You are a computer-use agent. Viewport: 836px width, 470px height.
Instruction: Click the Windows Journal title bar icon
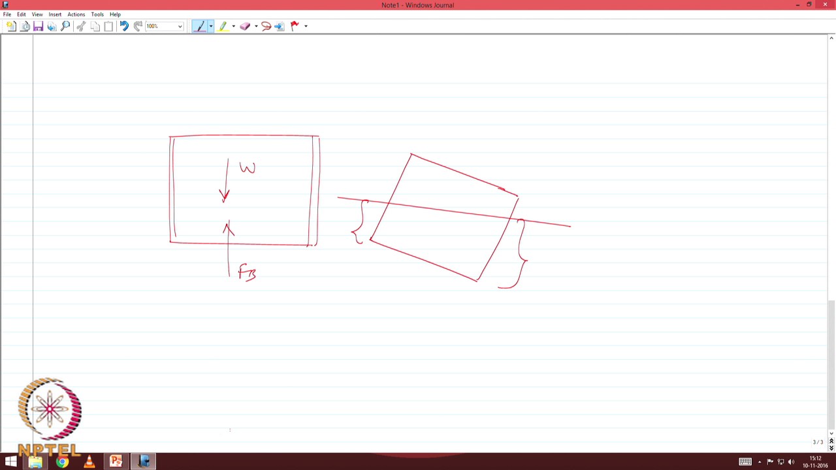coord(5,5)
